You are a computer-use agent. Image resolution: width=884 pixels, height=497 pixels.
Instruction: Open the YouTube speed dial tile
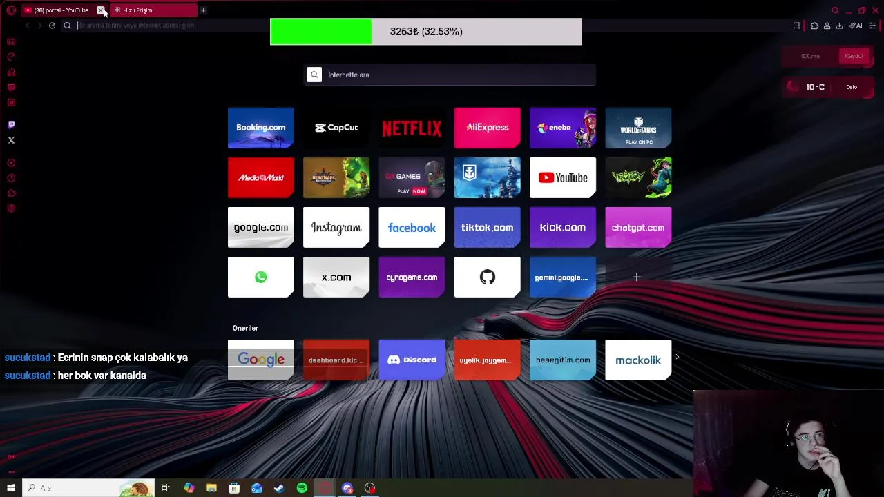[x=562, y=177]
